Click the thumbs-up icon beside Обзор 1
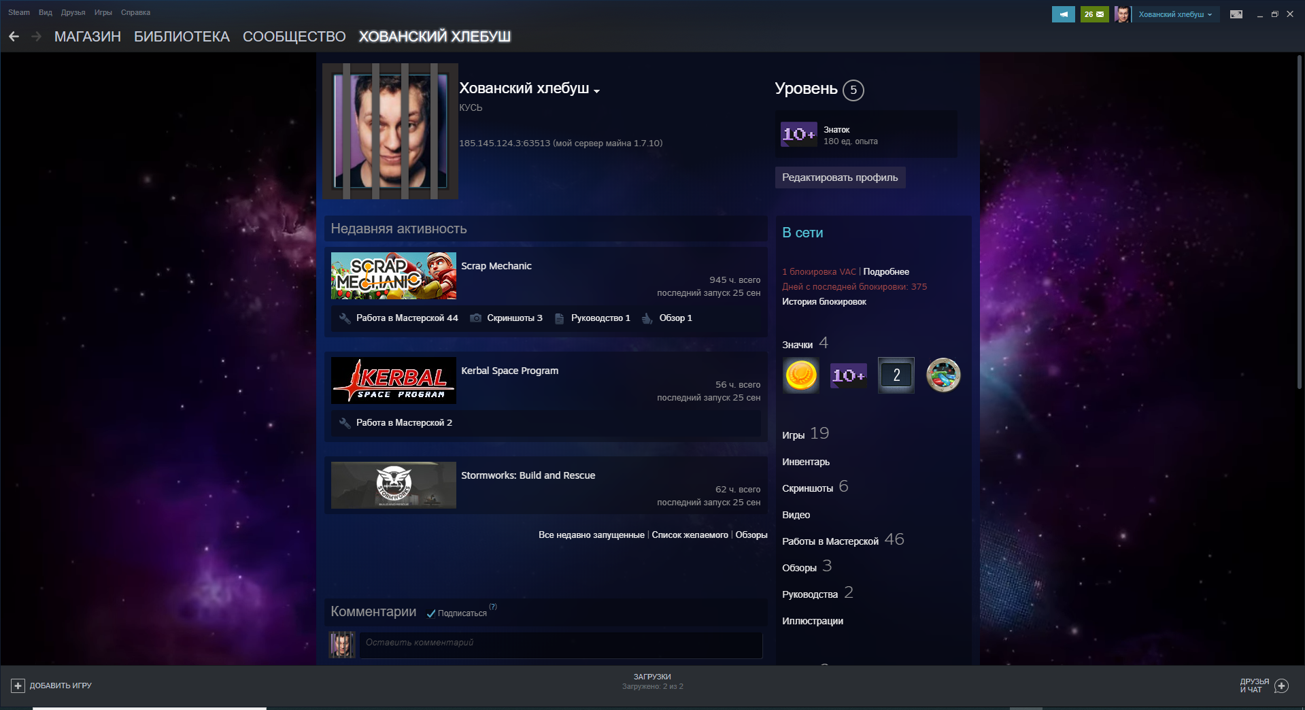Image resolution: width=1305 pixels, height=710 pixels. [x=647, y=318]
